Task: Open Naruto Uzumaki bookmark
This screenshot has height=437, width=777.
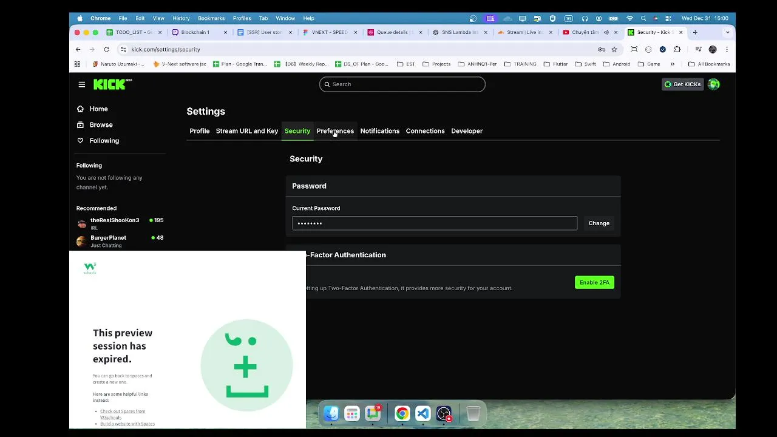Action: (118, 64)
